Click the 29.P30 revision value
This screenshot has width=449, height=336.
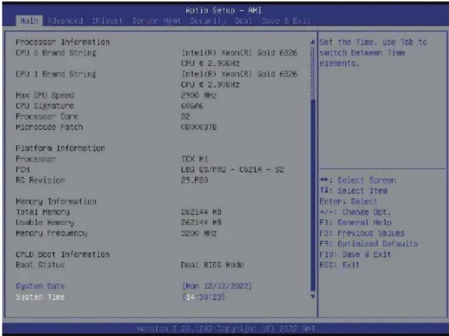(x=194, y=180)
